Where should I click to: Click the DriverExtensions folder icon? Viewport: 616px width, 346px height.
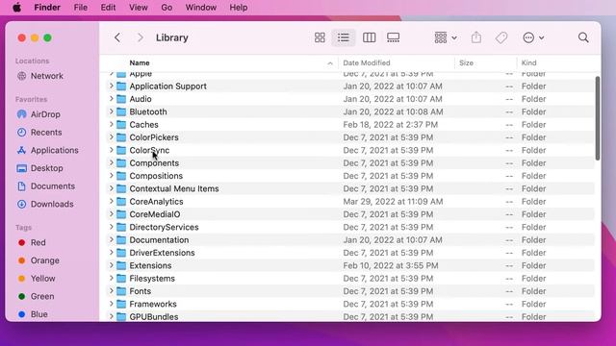click(x=121, y=253)
